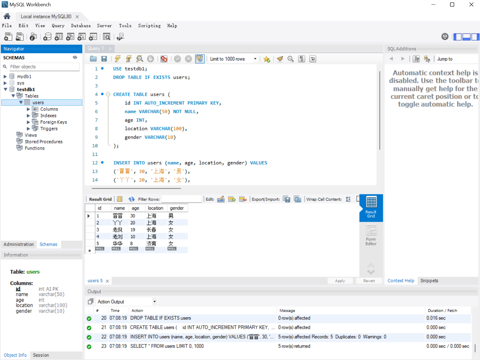Create a new view icon

click(x=70, y=36)
